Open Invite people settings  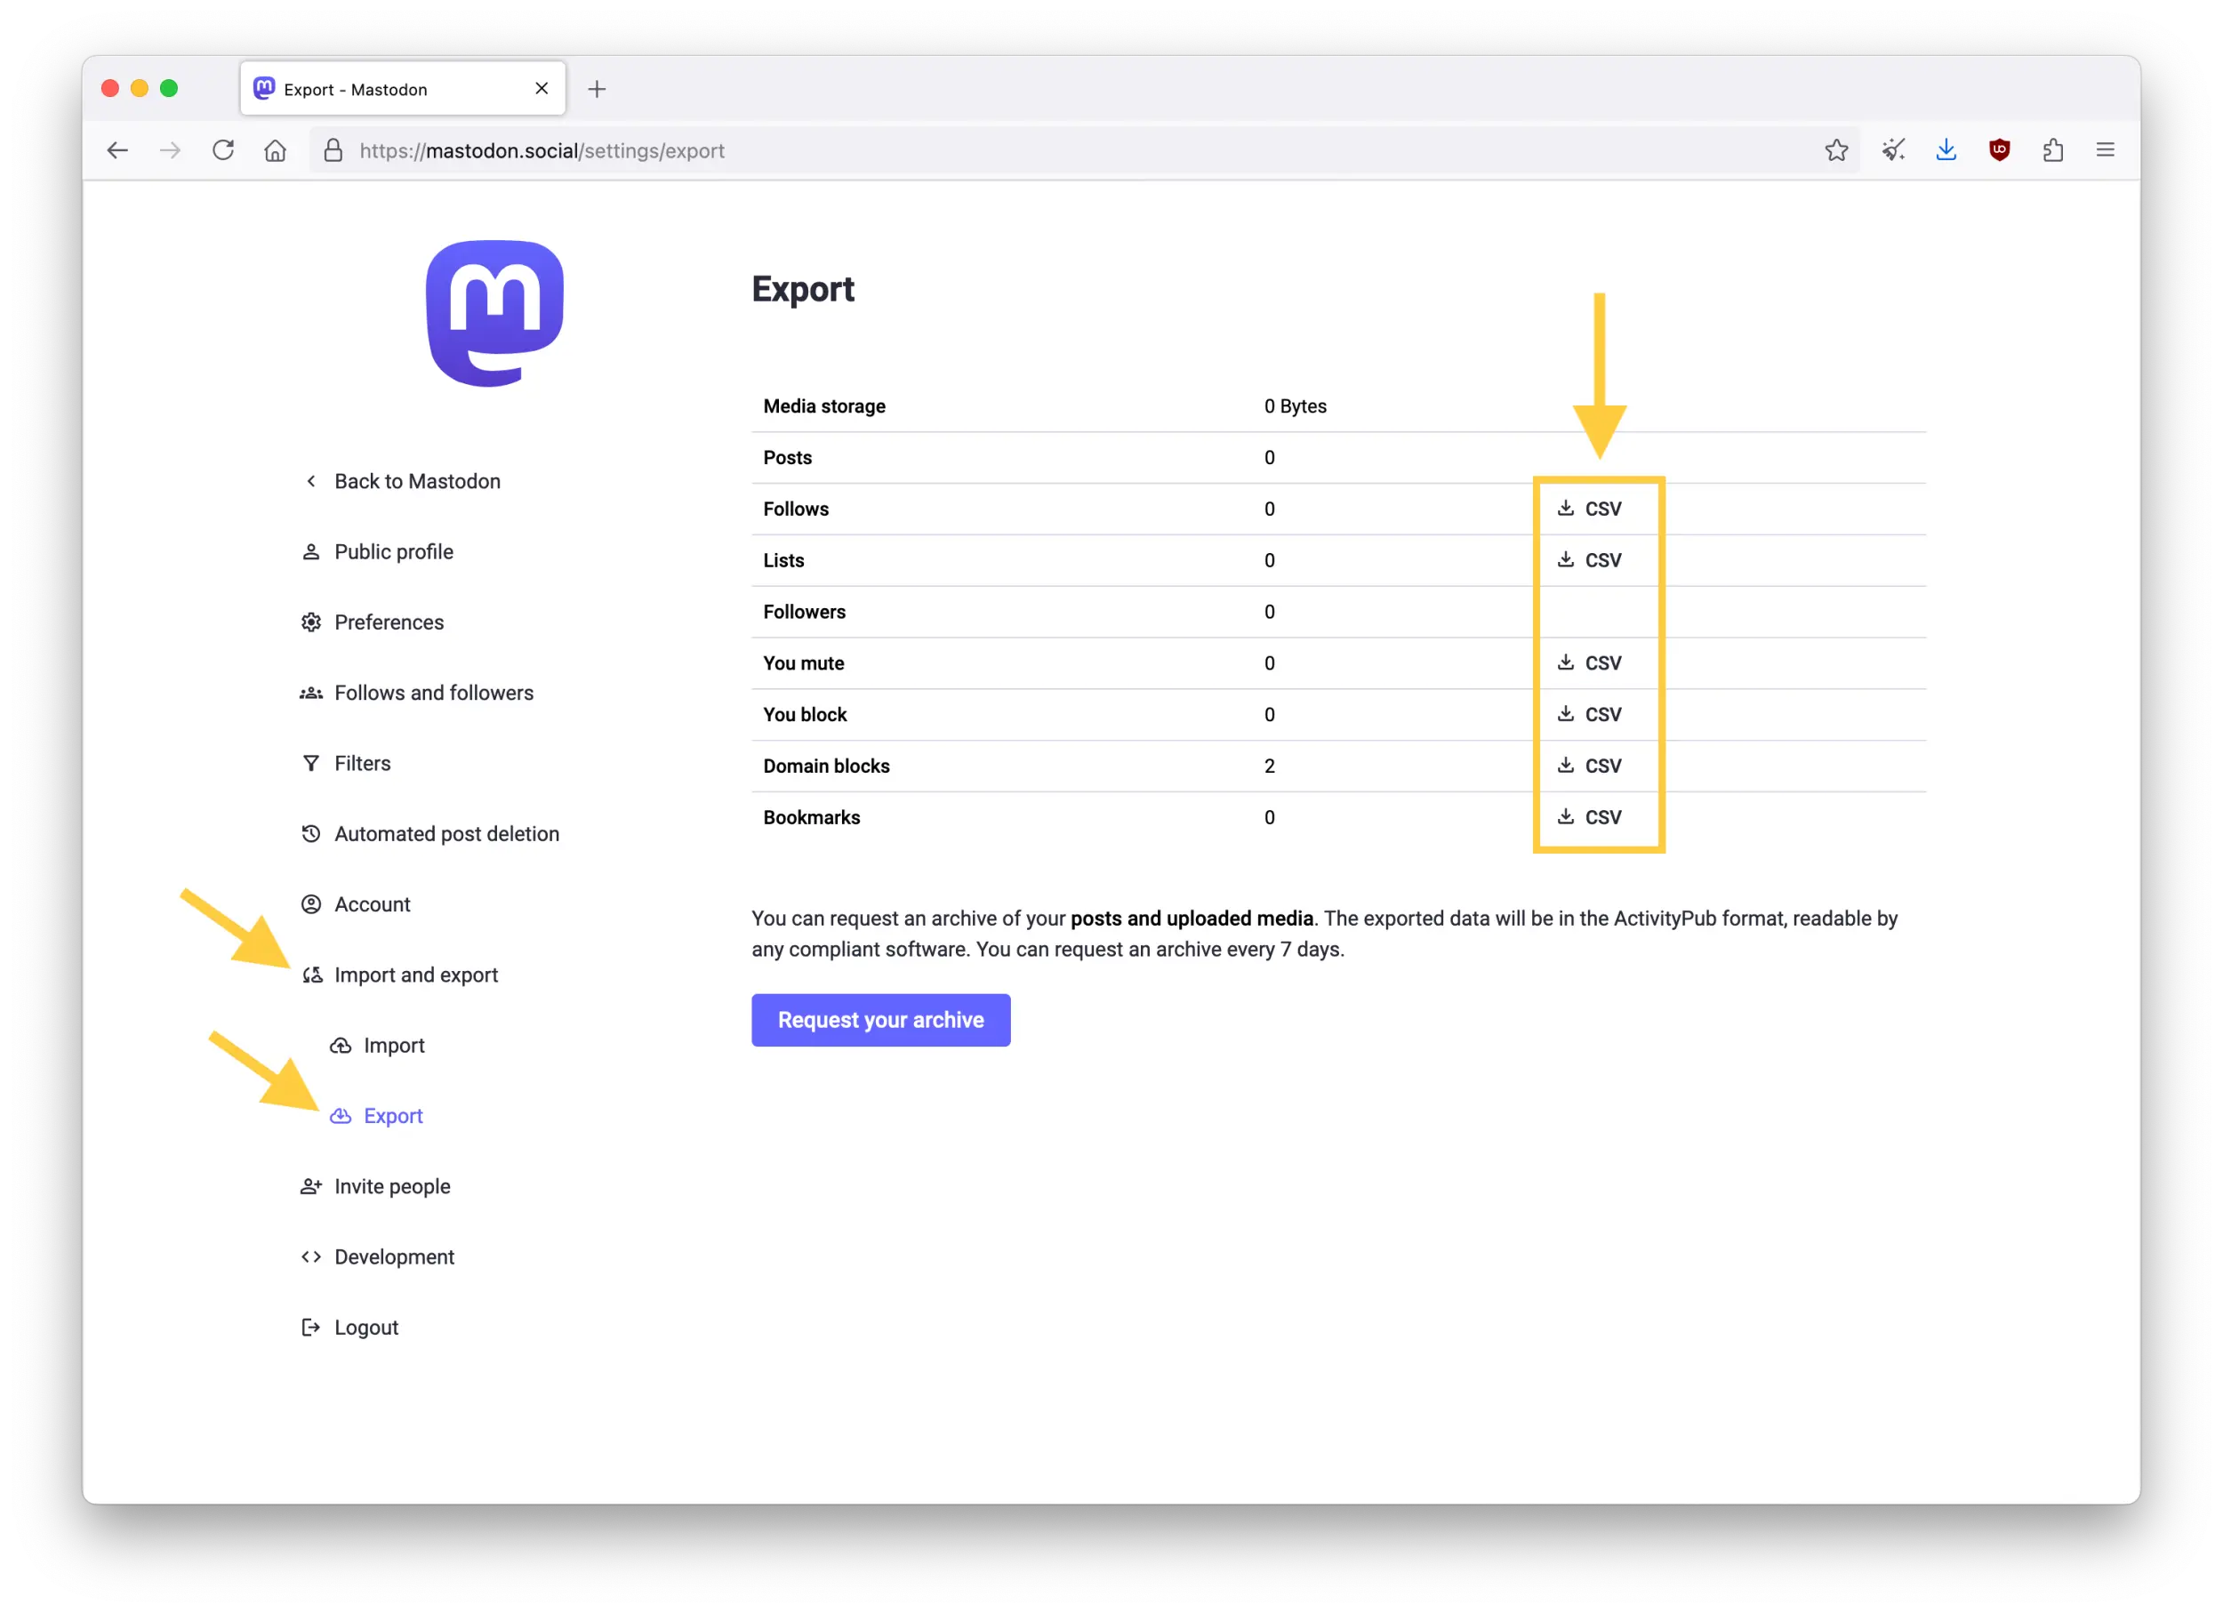[393, 1185]
